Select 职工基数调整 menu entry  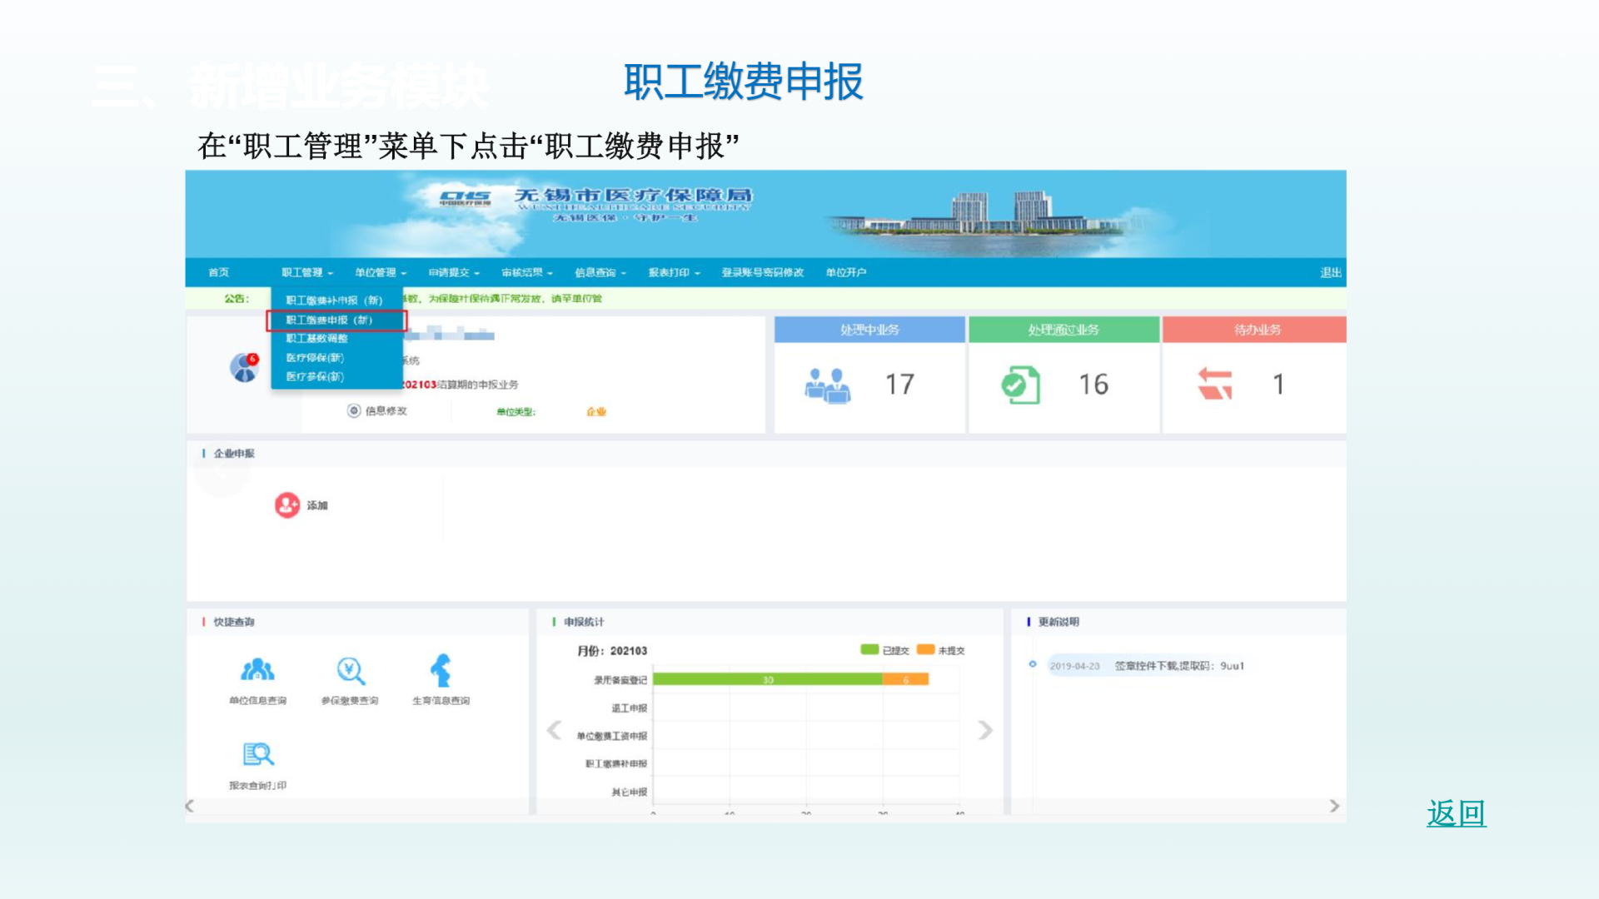(317, 339)
